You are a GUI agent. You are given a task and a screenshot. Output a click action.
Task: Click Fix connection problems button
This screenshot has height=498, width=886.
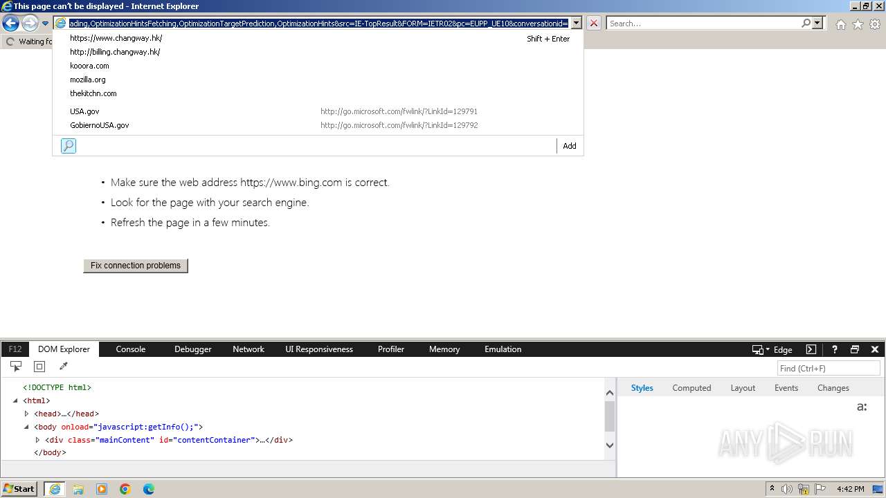coord(136,266)
